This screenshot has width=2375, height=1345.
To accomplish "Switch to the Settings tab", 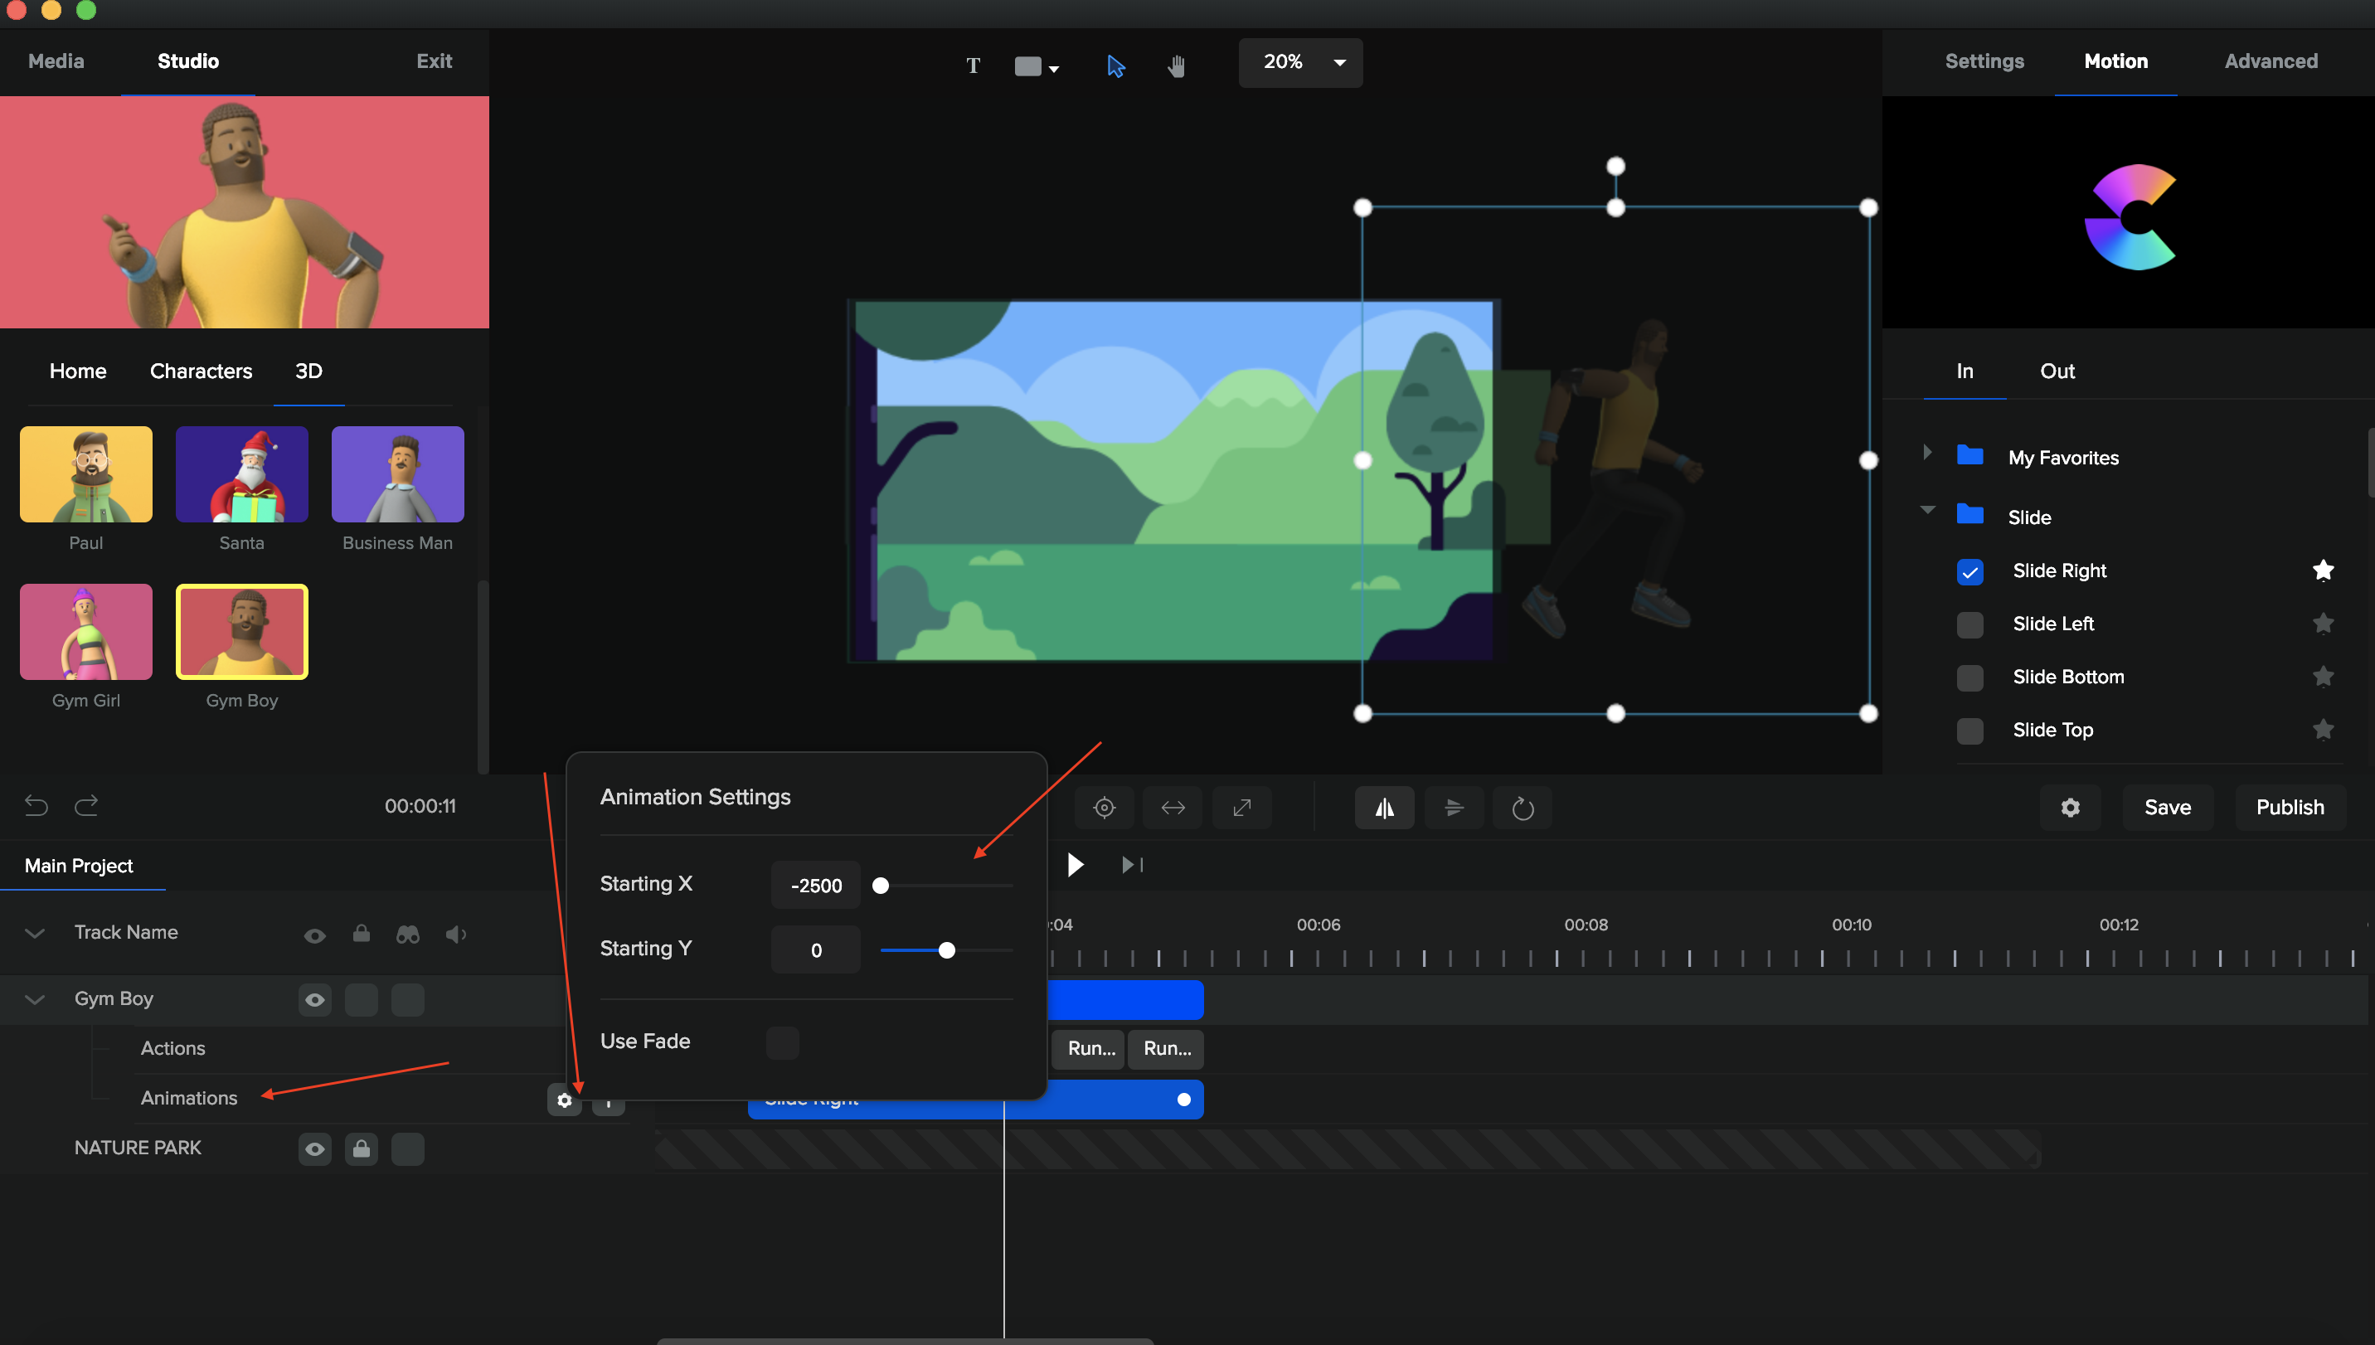I will pyautogui.click(x=1984, y=61).
